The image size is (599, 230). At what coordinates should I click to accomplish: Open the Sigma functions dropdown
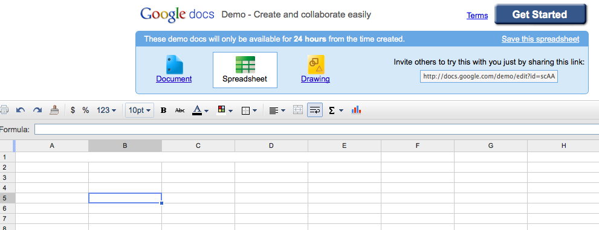point(336,110)
